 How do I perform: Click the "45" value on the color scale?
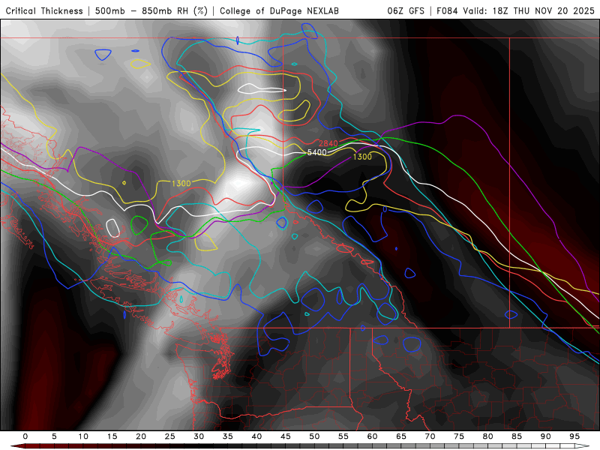pyautogui.click(x=286, y=436)
